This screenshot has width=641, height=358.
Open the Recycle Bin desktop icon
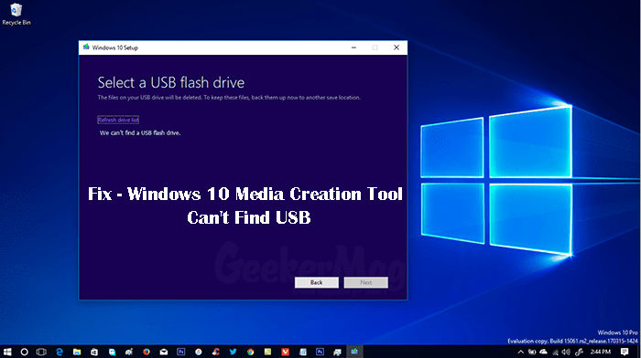point(16,14)
